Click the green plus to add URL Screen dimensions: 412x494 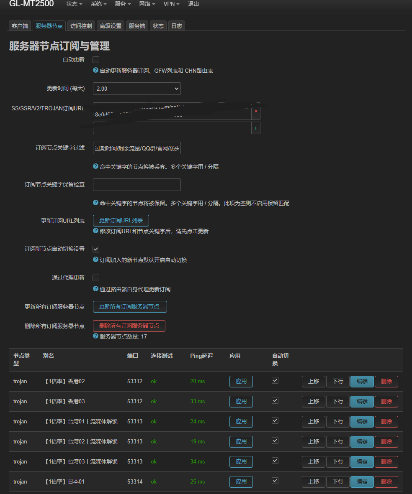click(x=256, y=128)
